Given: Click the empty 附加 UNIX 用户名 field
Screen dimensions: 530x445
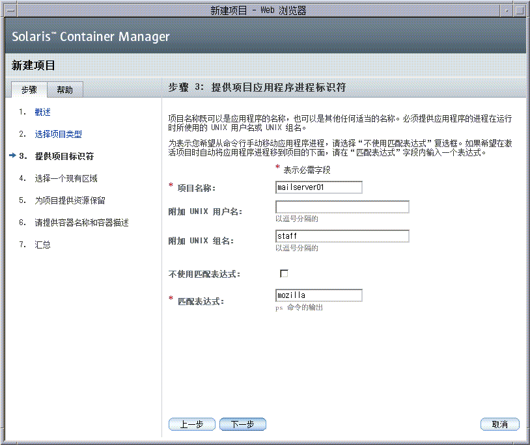Looking at the screenshot, I should pyautogui.click(x=342, y=207).
